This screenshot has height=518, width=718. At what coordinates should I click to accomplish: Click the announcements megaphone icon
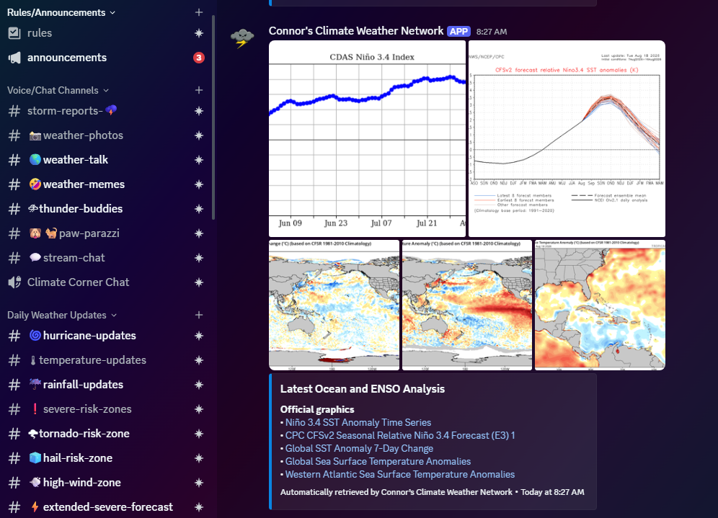click(x=14, y=58)
